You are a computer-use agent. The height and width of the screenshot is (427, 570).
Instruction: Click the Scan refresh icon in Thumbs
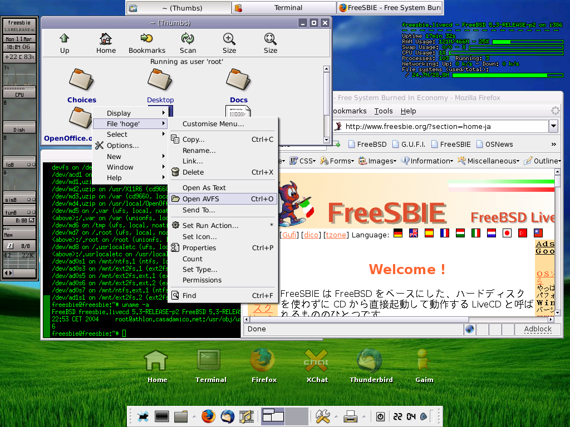pyautogui.click(x=188, y=38)
